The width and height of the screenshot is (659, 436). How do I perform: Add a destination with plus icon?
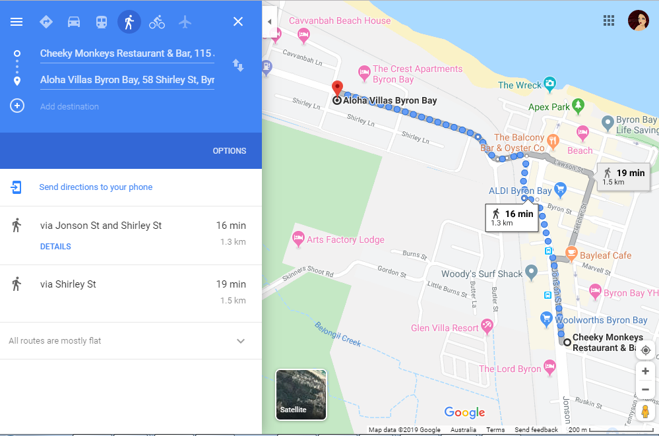16,106
